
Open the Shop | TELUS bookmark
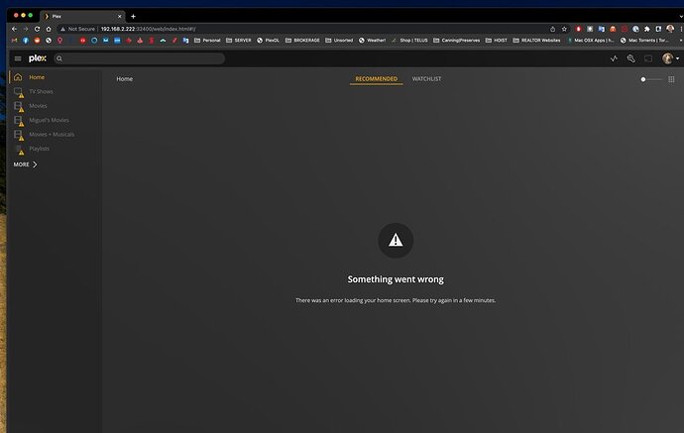(409, 40)
